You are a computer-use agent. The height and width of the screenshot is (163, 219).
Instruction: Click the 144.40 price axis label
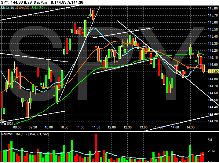pyautogui.click(x=213, y=107)
